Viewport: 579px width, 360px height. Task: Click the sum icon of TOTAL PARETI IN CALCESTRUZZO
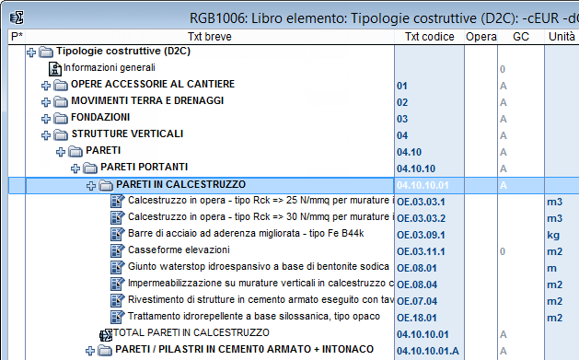click(x=106, y=335)
